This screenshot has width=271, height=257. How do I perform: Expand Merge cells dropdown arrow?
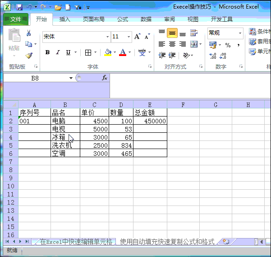click(x=201, y=44)
